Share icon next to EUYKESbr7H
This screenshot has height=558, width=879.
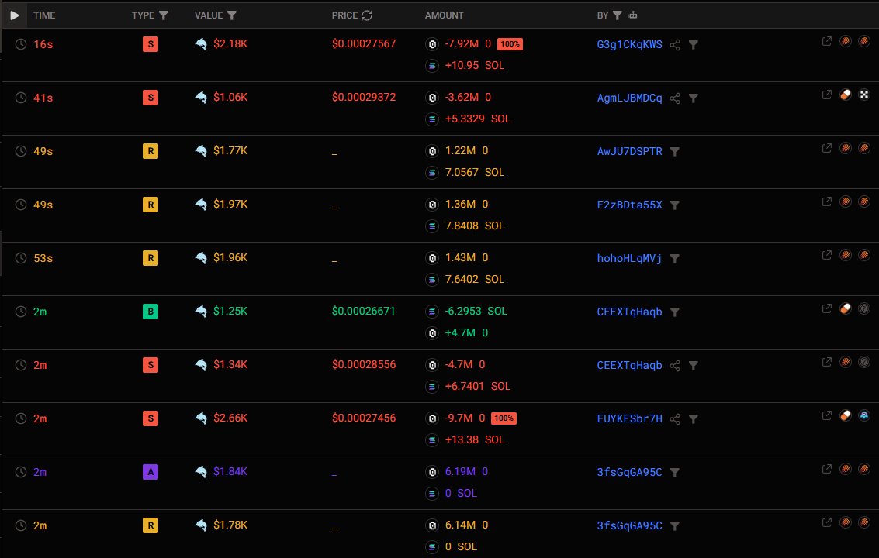pyautogui.click(x=675, y=419)
